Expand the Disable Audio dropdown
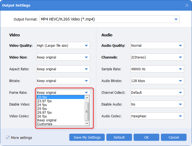Screen dimensions: 192x146 coord(157,104)
